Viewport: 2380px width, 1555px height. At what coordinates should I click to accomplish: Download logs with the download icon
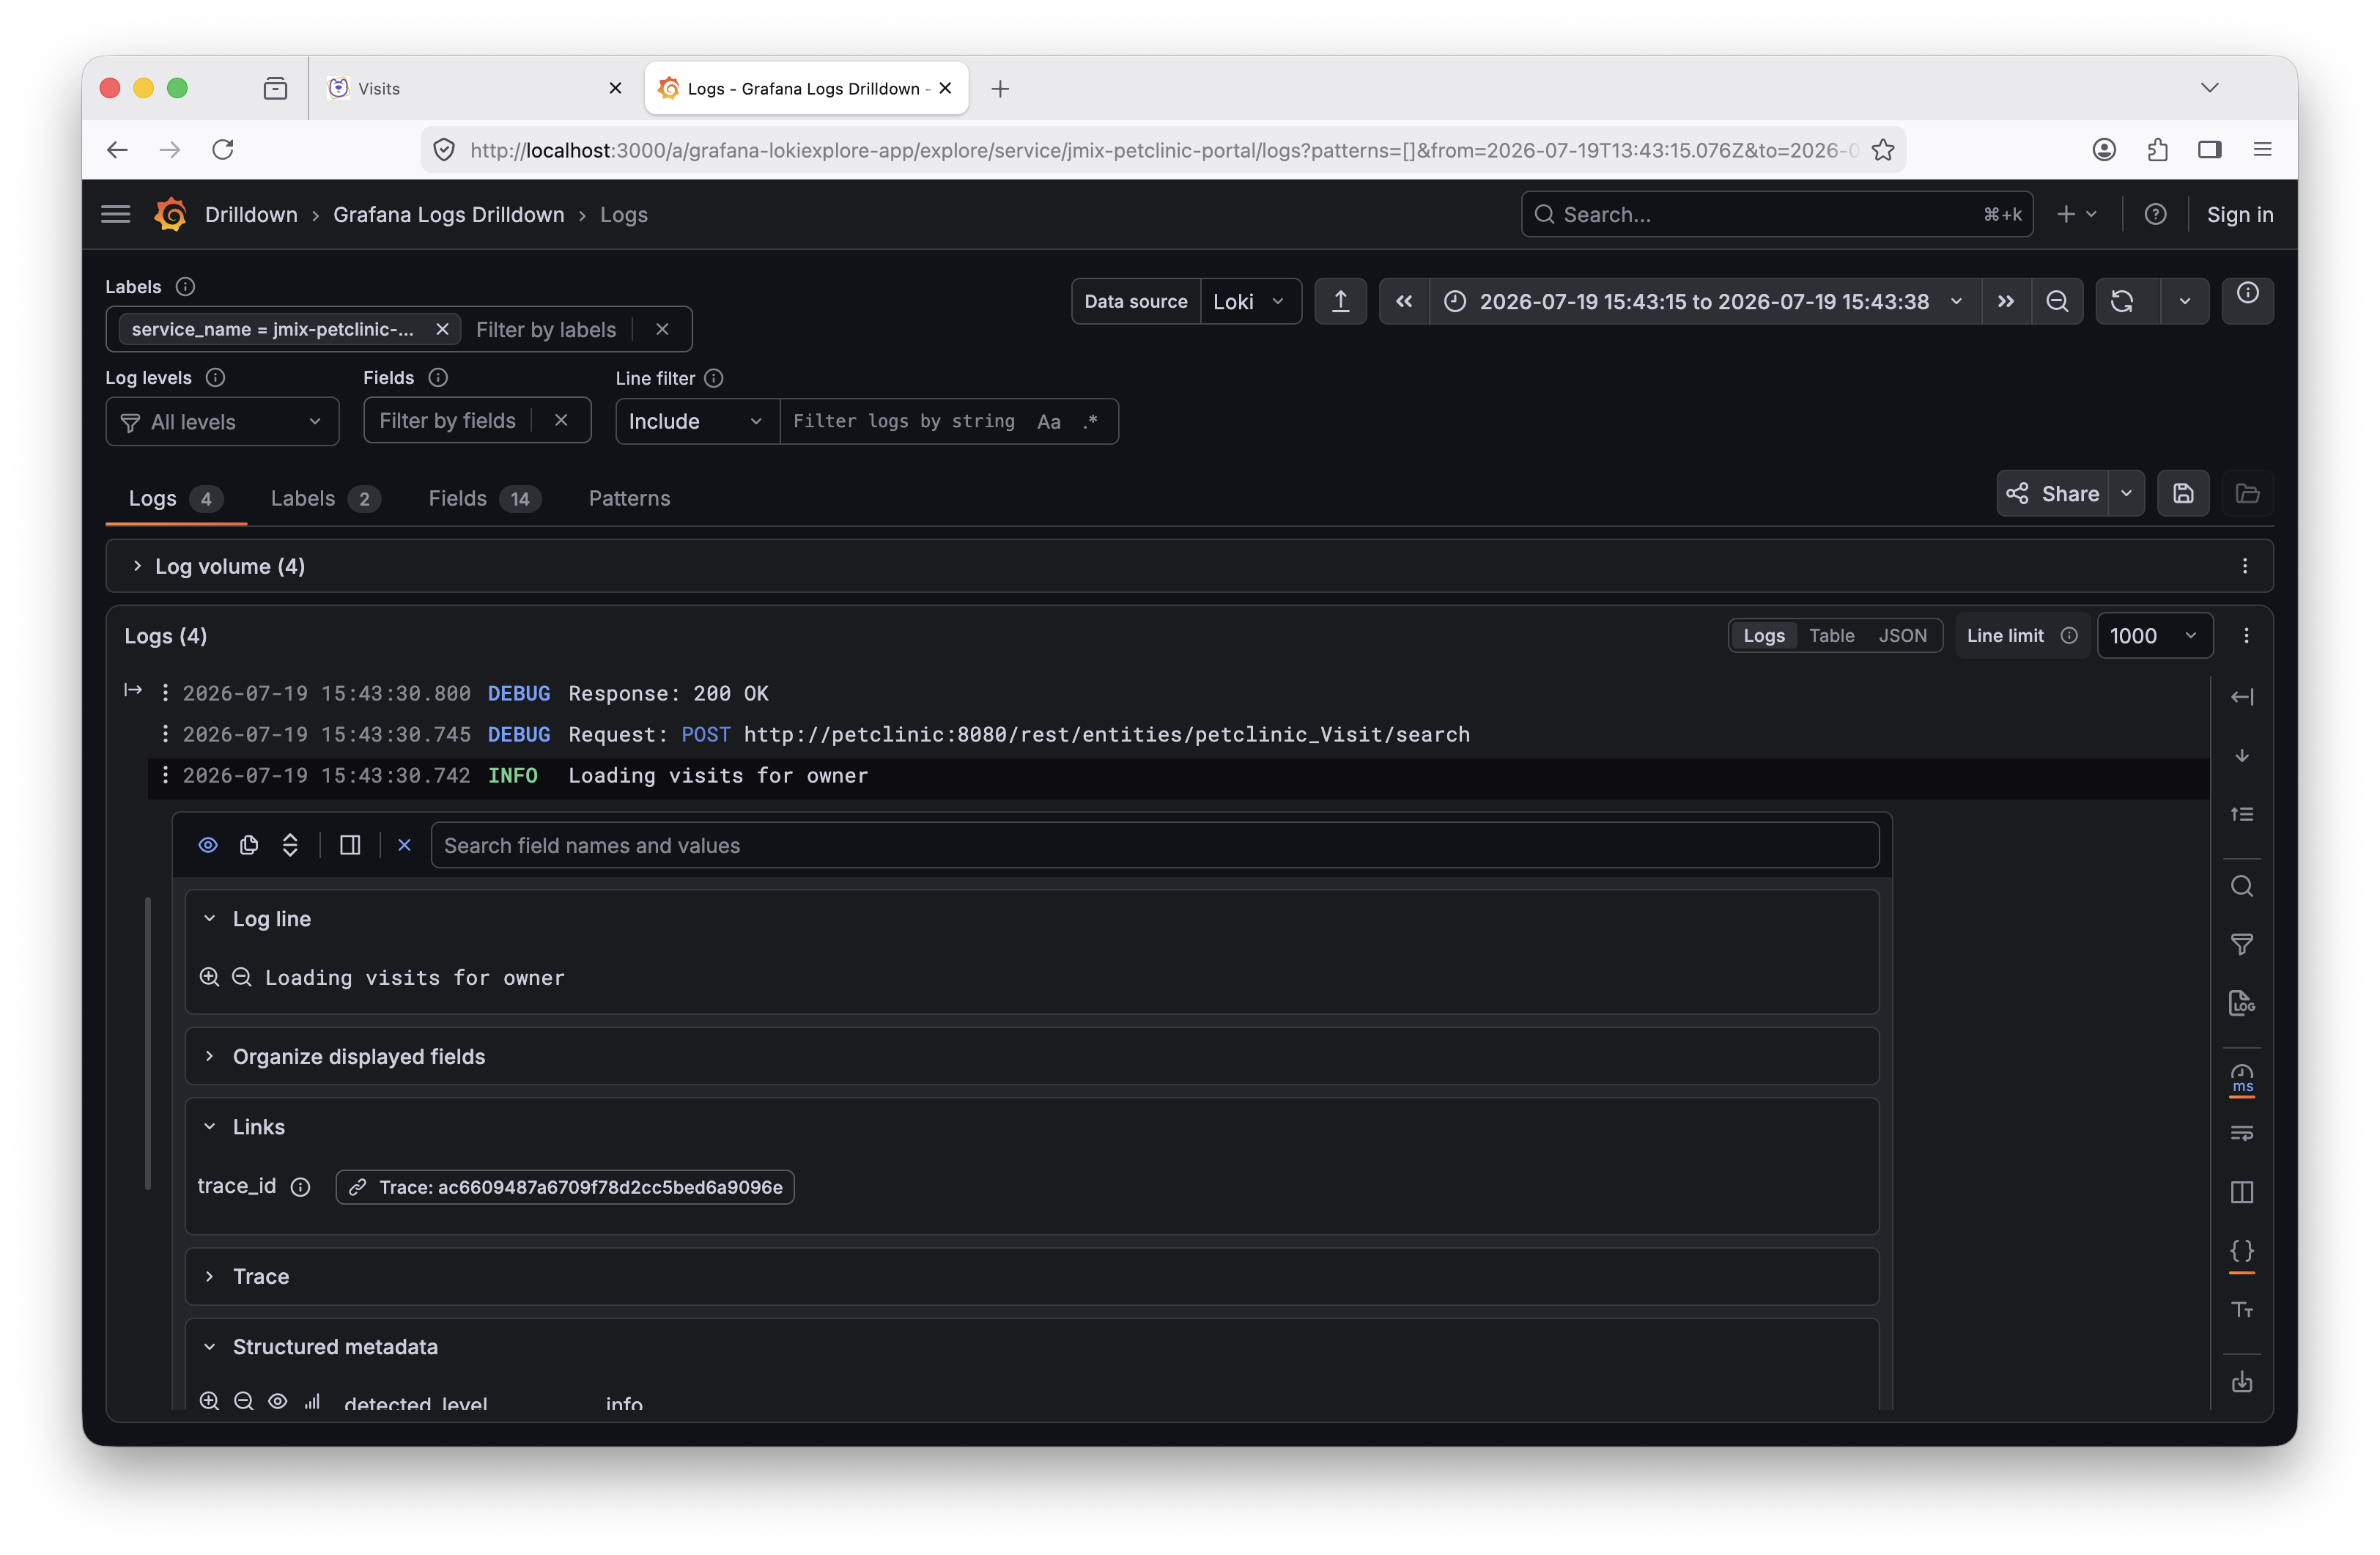point(2242,1382)
